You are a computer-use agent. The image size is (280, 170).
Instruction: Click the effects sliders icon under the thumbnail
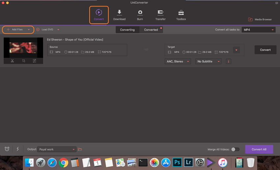click(35, 61)
